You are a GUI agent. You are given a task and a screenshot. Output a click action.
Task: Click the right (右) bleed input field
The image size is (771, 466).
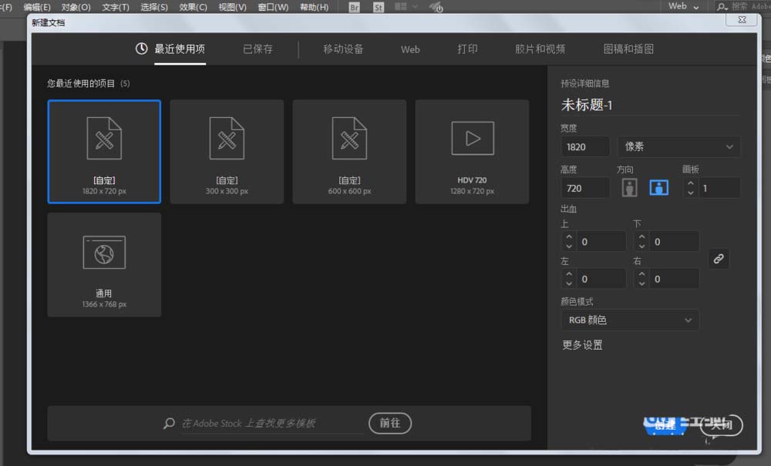(x=675, y=279)
